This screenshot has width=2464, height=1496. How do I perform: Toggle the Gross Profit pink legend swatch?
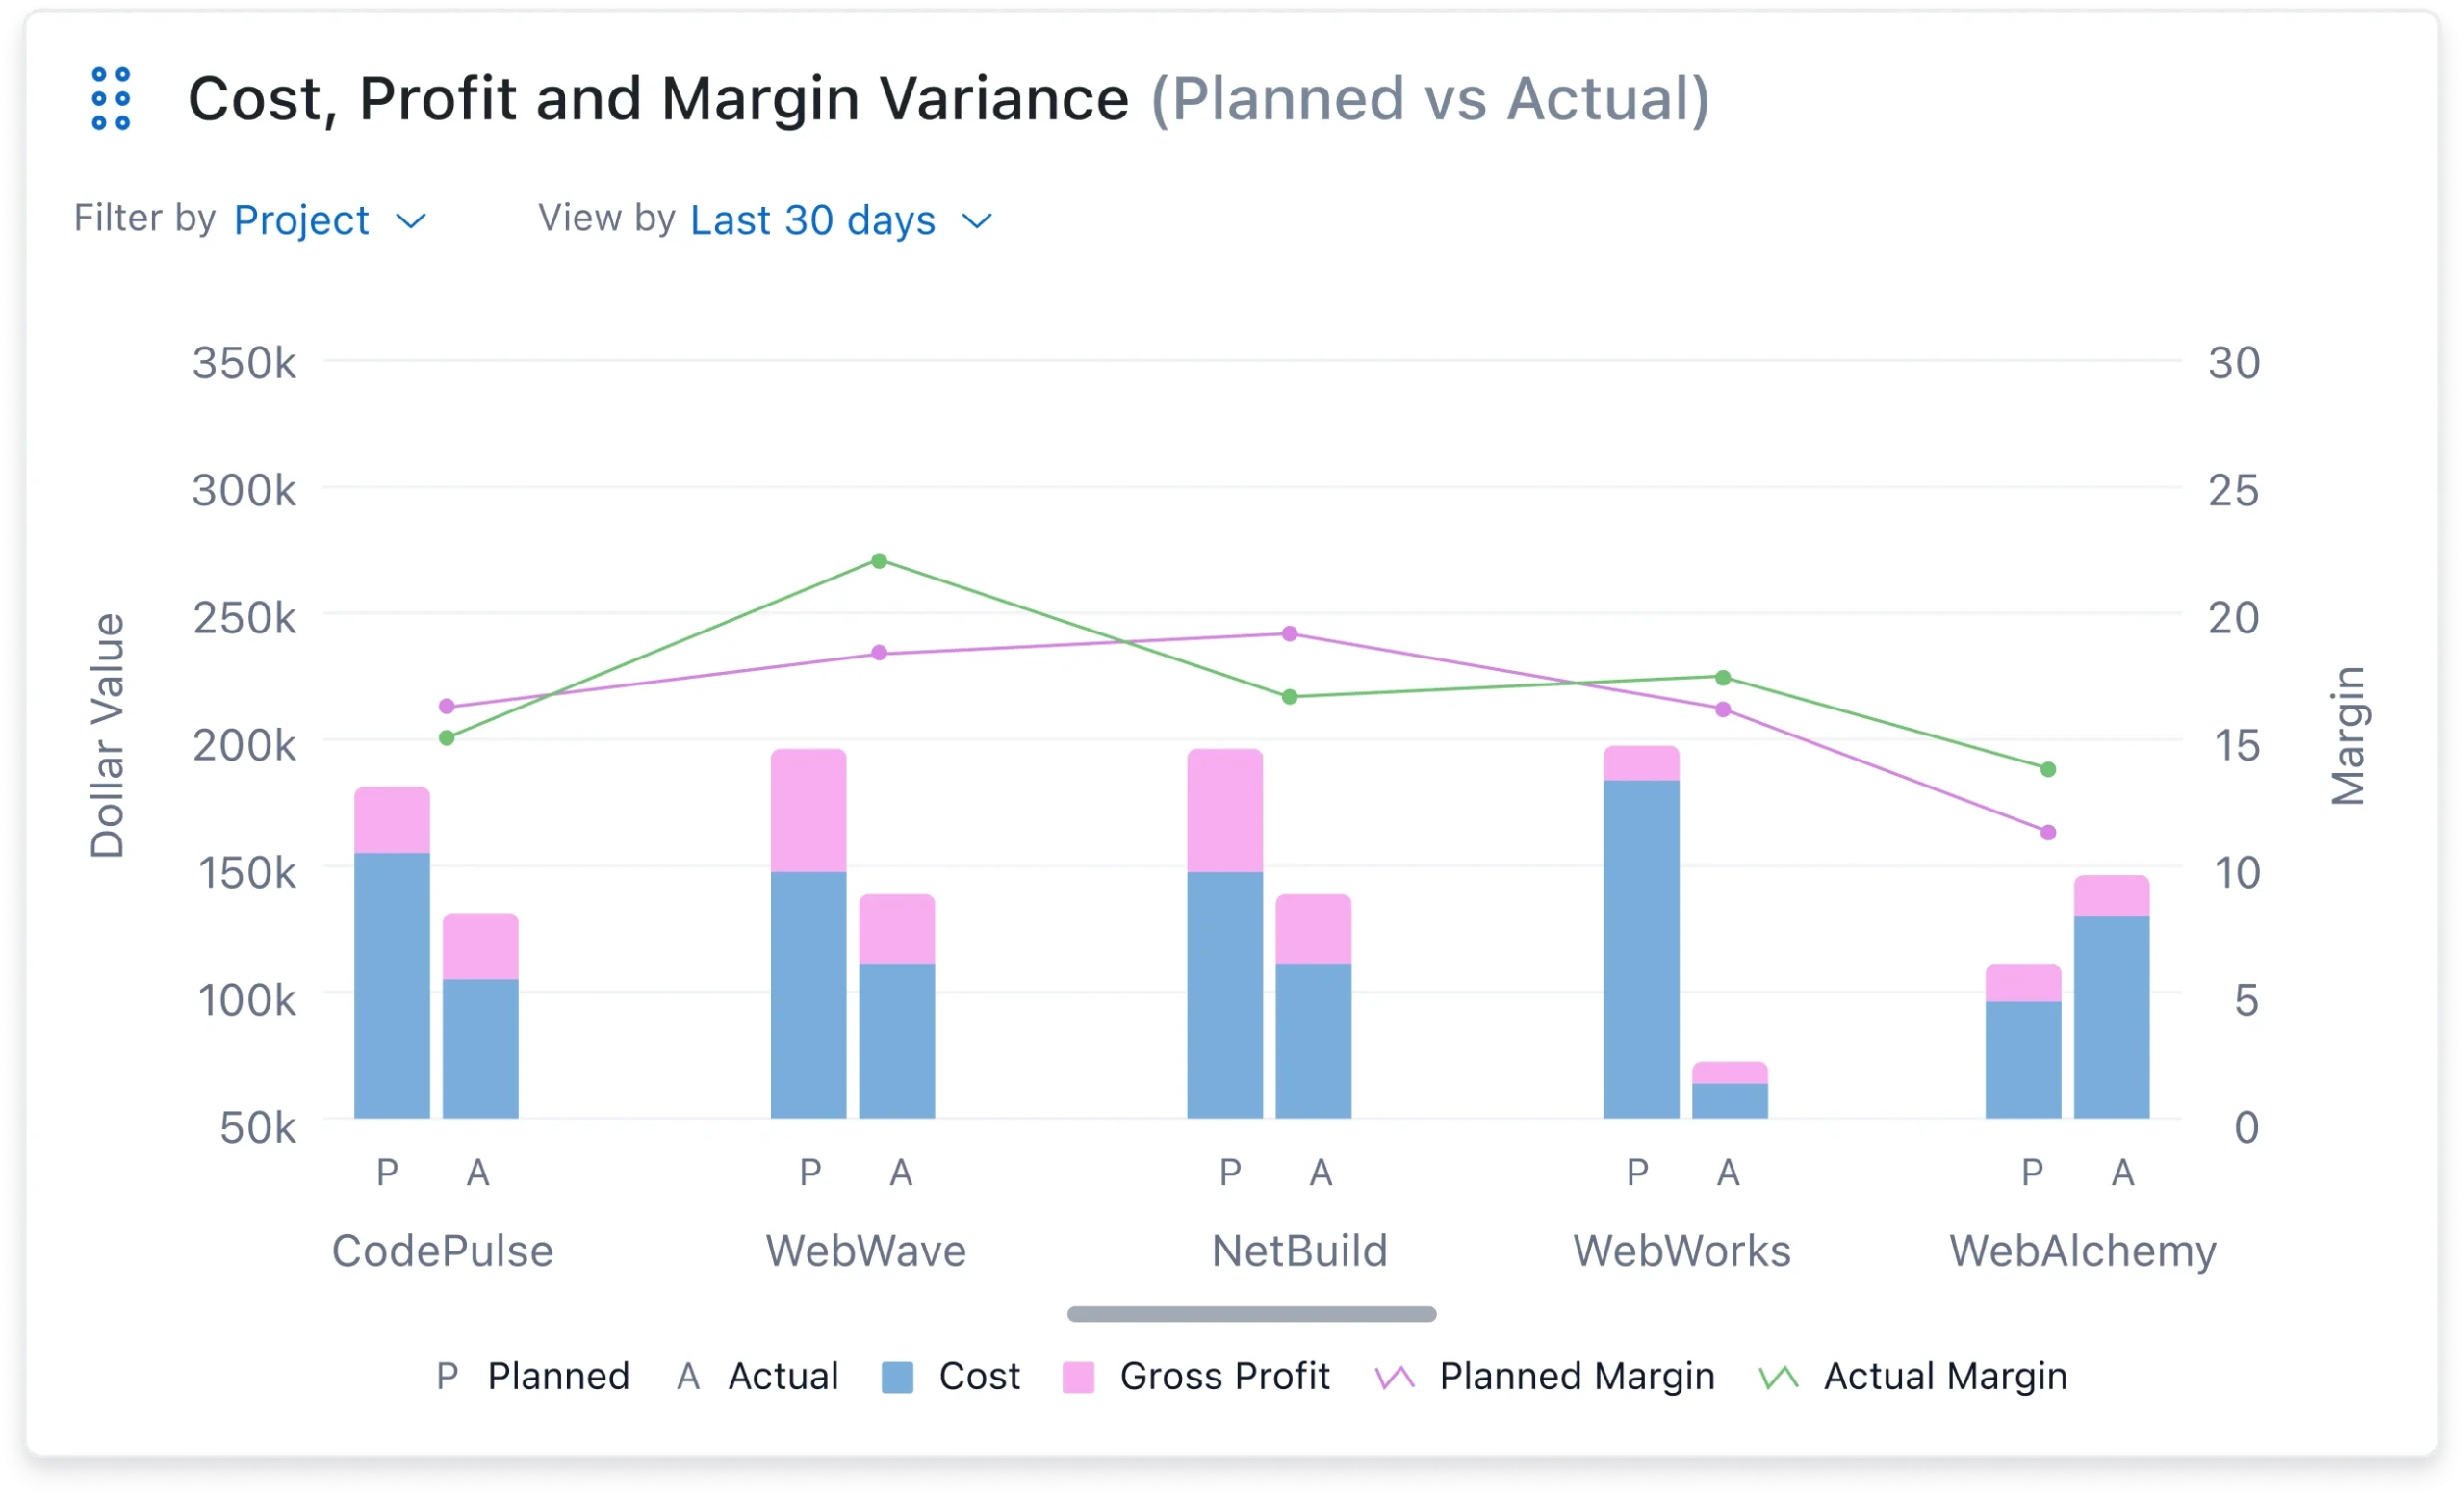click(1078, 1377)
